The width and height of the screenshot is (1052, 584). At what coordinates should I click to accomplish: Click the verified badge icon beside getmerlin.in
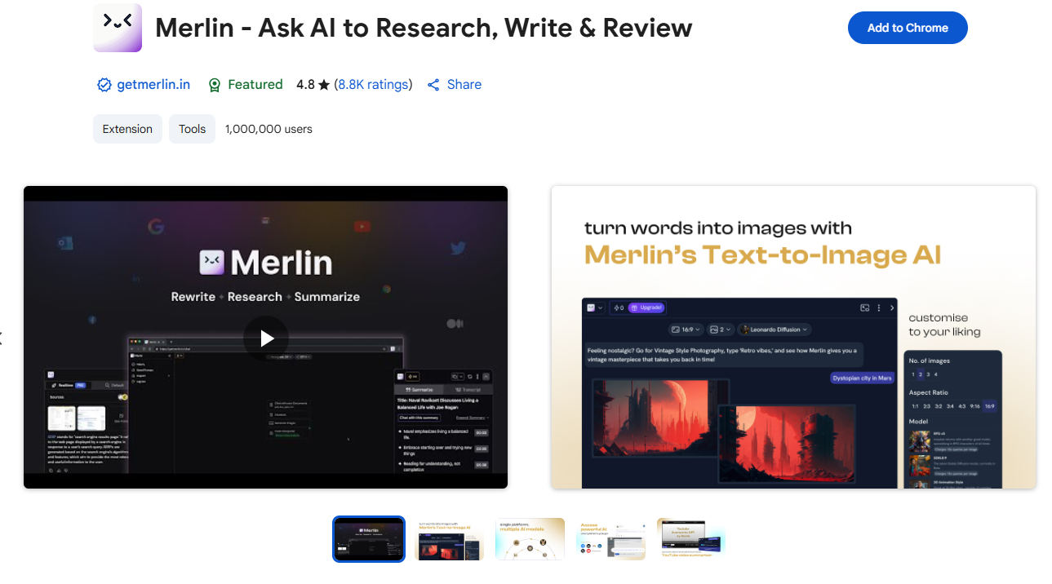(x=104, y=85)
